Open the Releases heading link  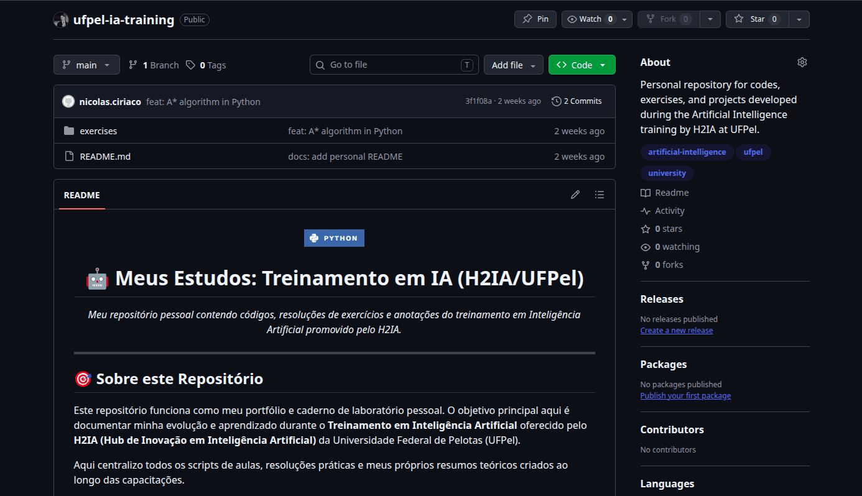pos(662,299)
